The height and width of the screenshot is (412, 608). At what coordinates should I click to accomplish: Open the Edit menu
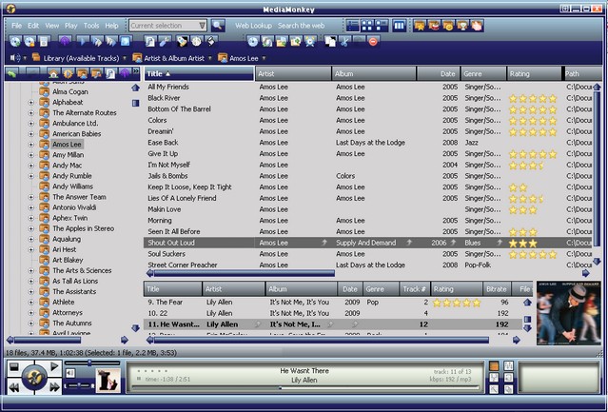coord(33,26)
